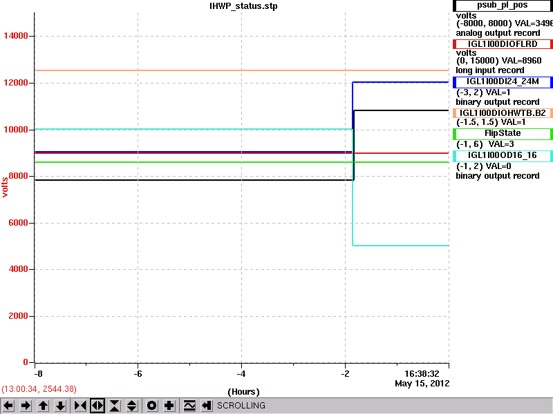
Task: Click the 'analog output record' description text
Action: [x=498, y=33]
